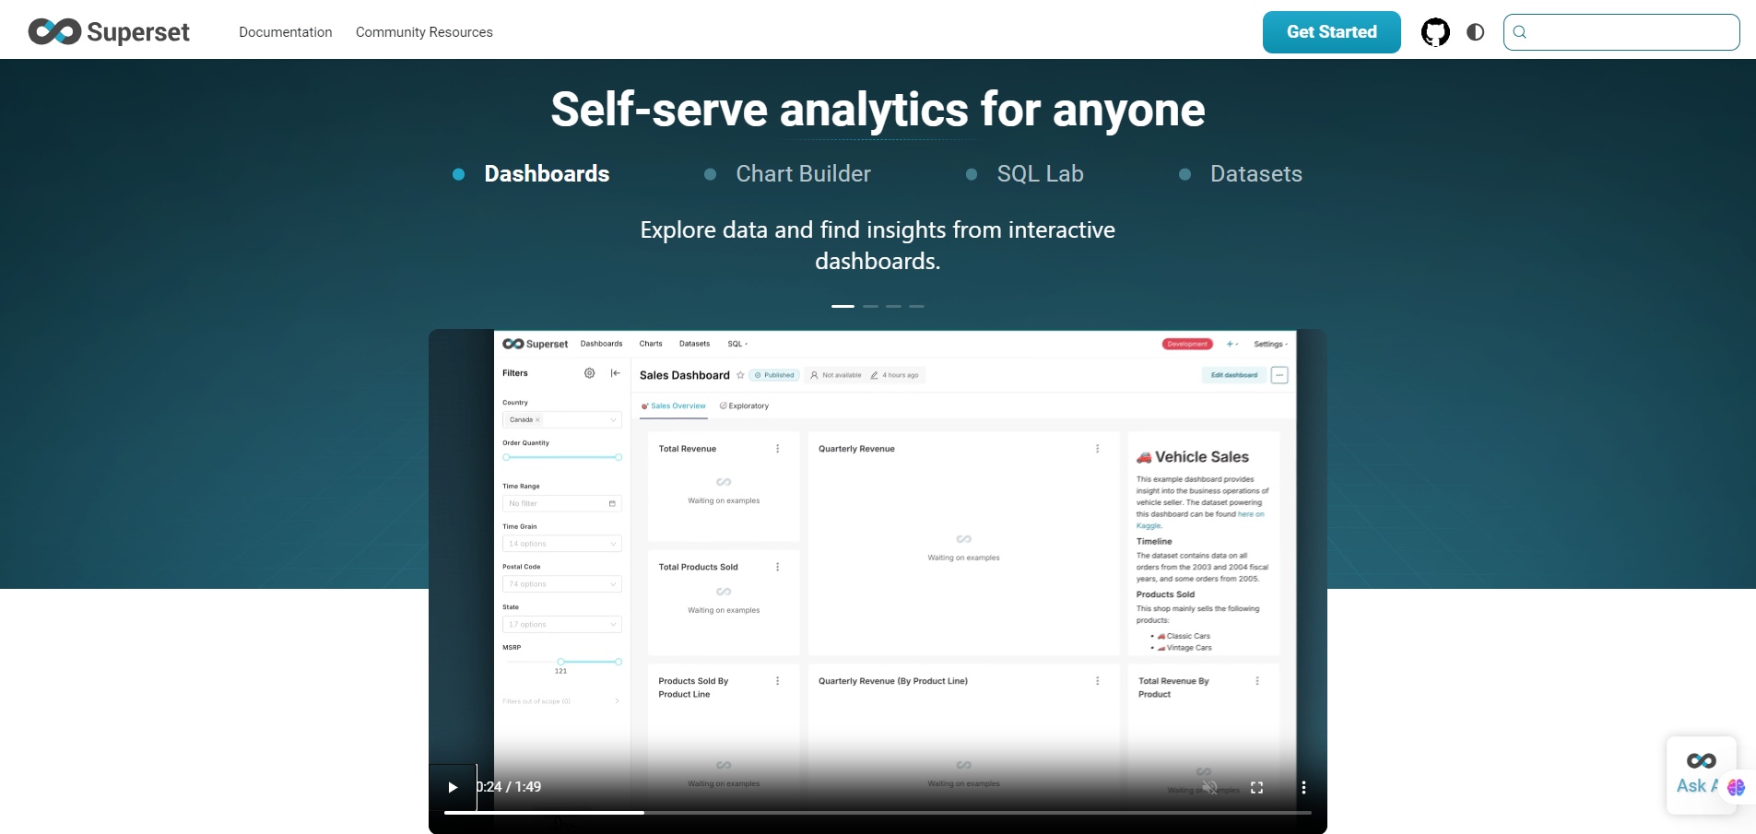Follow the 'here on Kaggle' link

point(1251,514)
